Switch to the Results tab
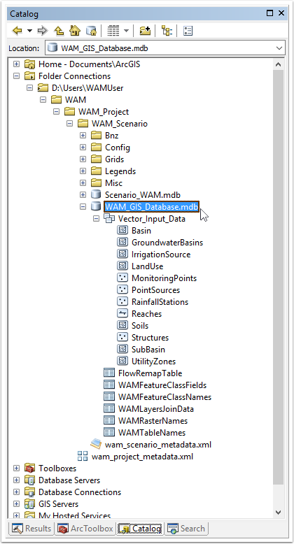The image size is (294, 544). click(31, 529)
